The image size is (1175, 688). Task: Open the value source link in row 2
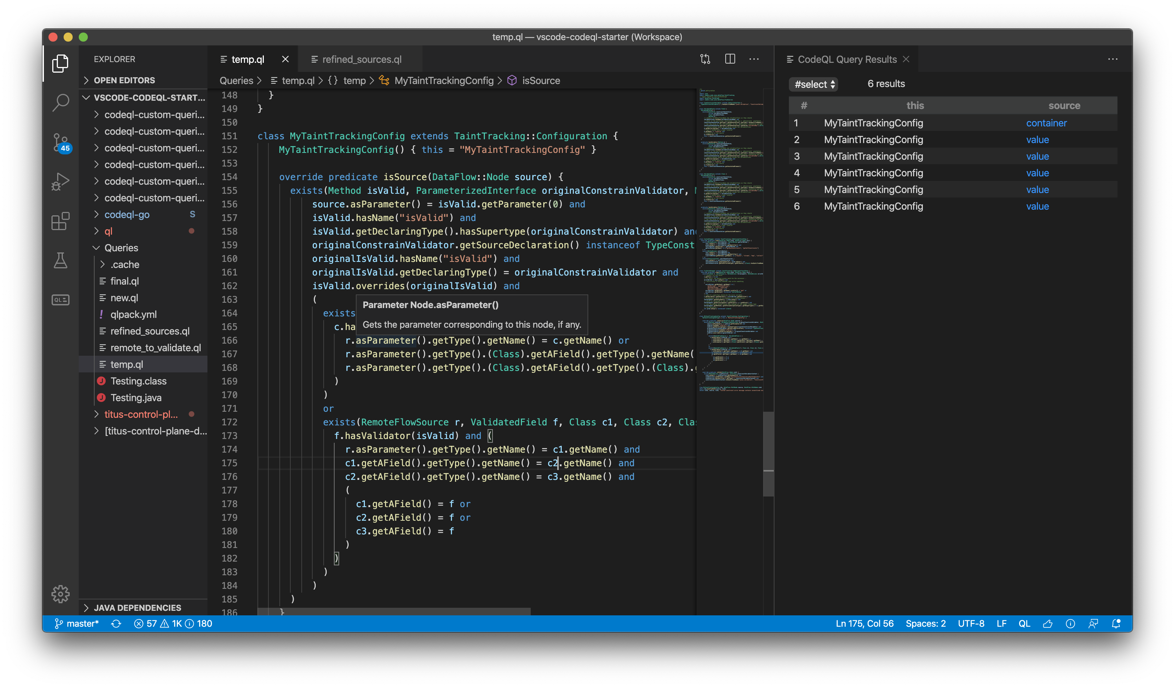[1037, 140]
